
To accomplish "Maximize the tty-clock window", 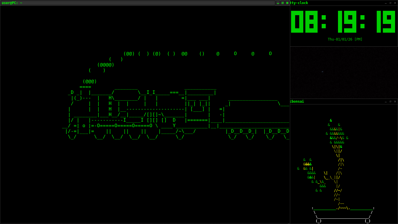I will tap(390, 3).
